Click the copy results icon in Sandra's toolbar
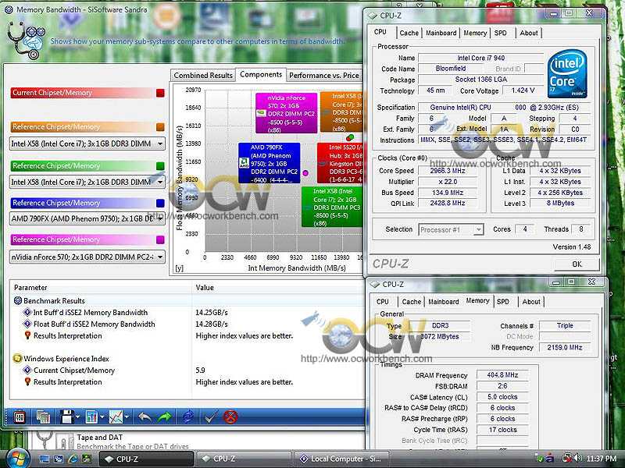This screenshot has width=625, height=468. pyautogui.click(x=43, y=417)
